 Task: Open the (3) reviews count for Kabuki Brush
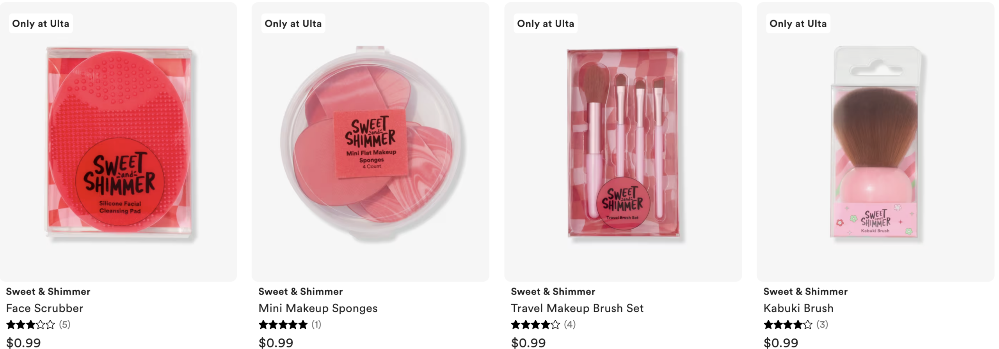tap(822, 324)
